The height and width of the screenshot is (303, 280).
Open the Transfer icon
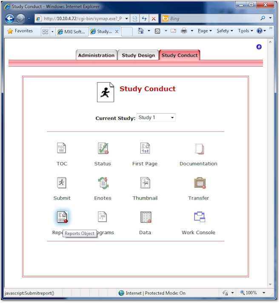pyautogui.click(x=200, y=183)
